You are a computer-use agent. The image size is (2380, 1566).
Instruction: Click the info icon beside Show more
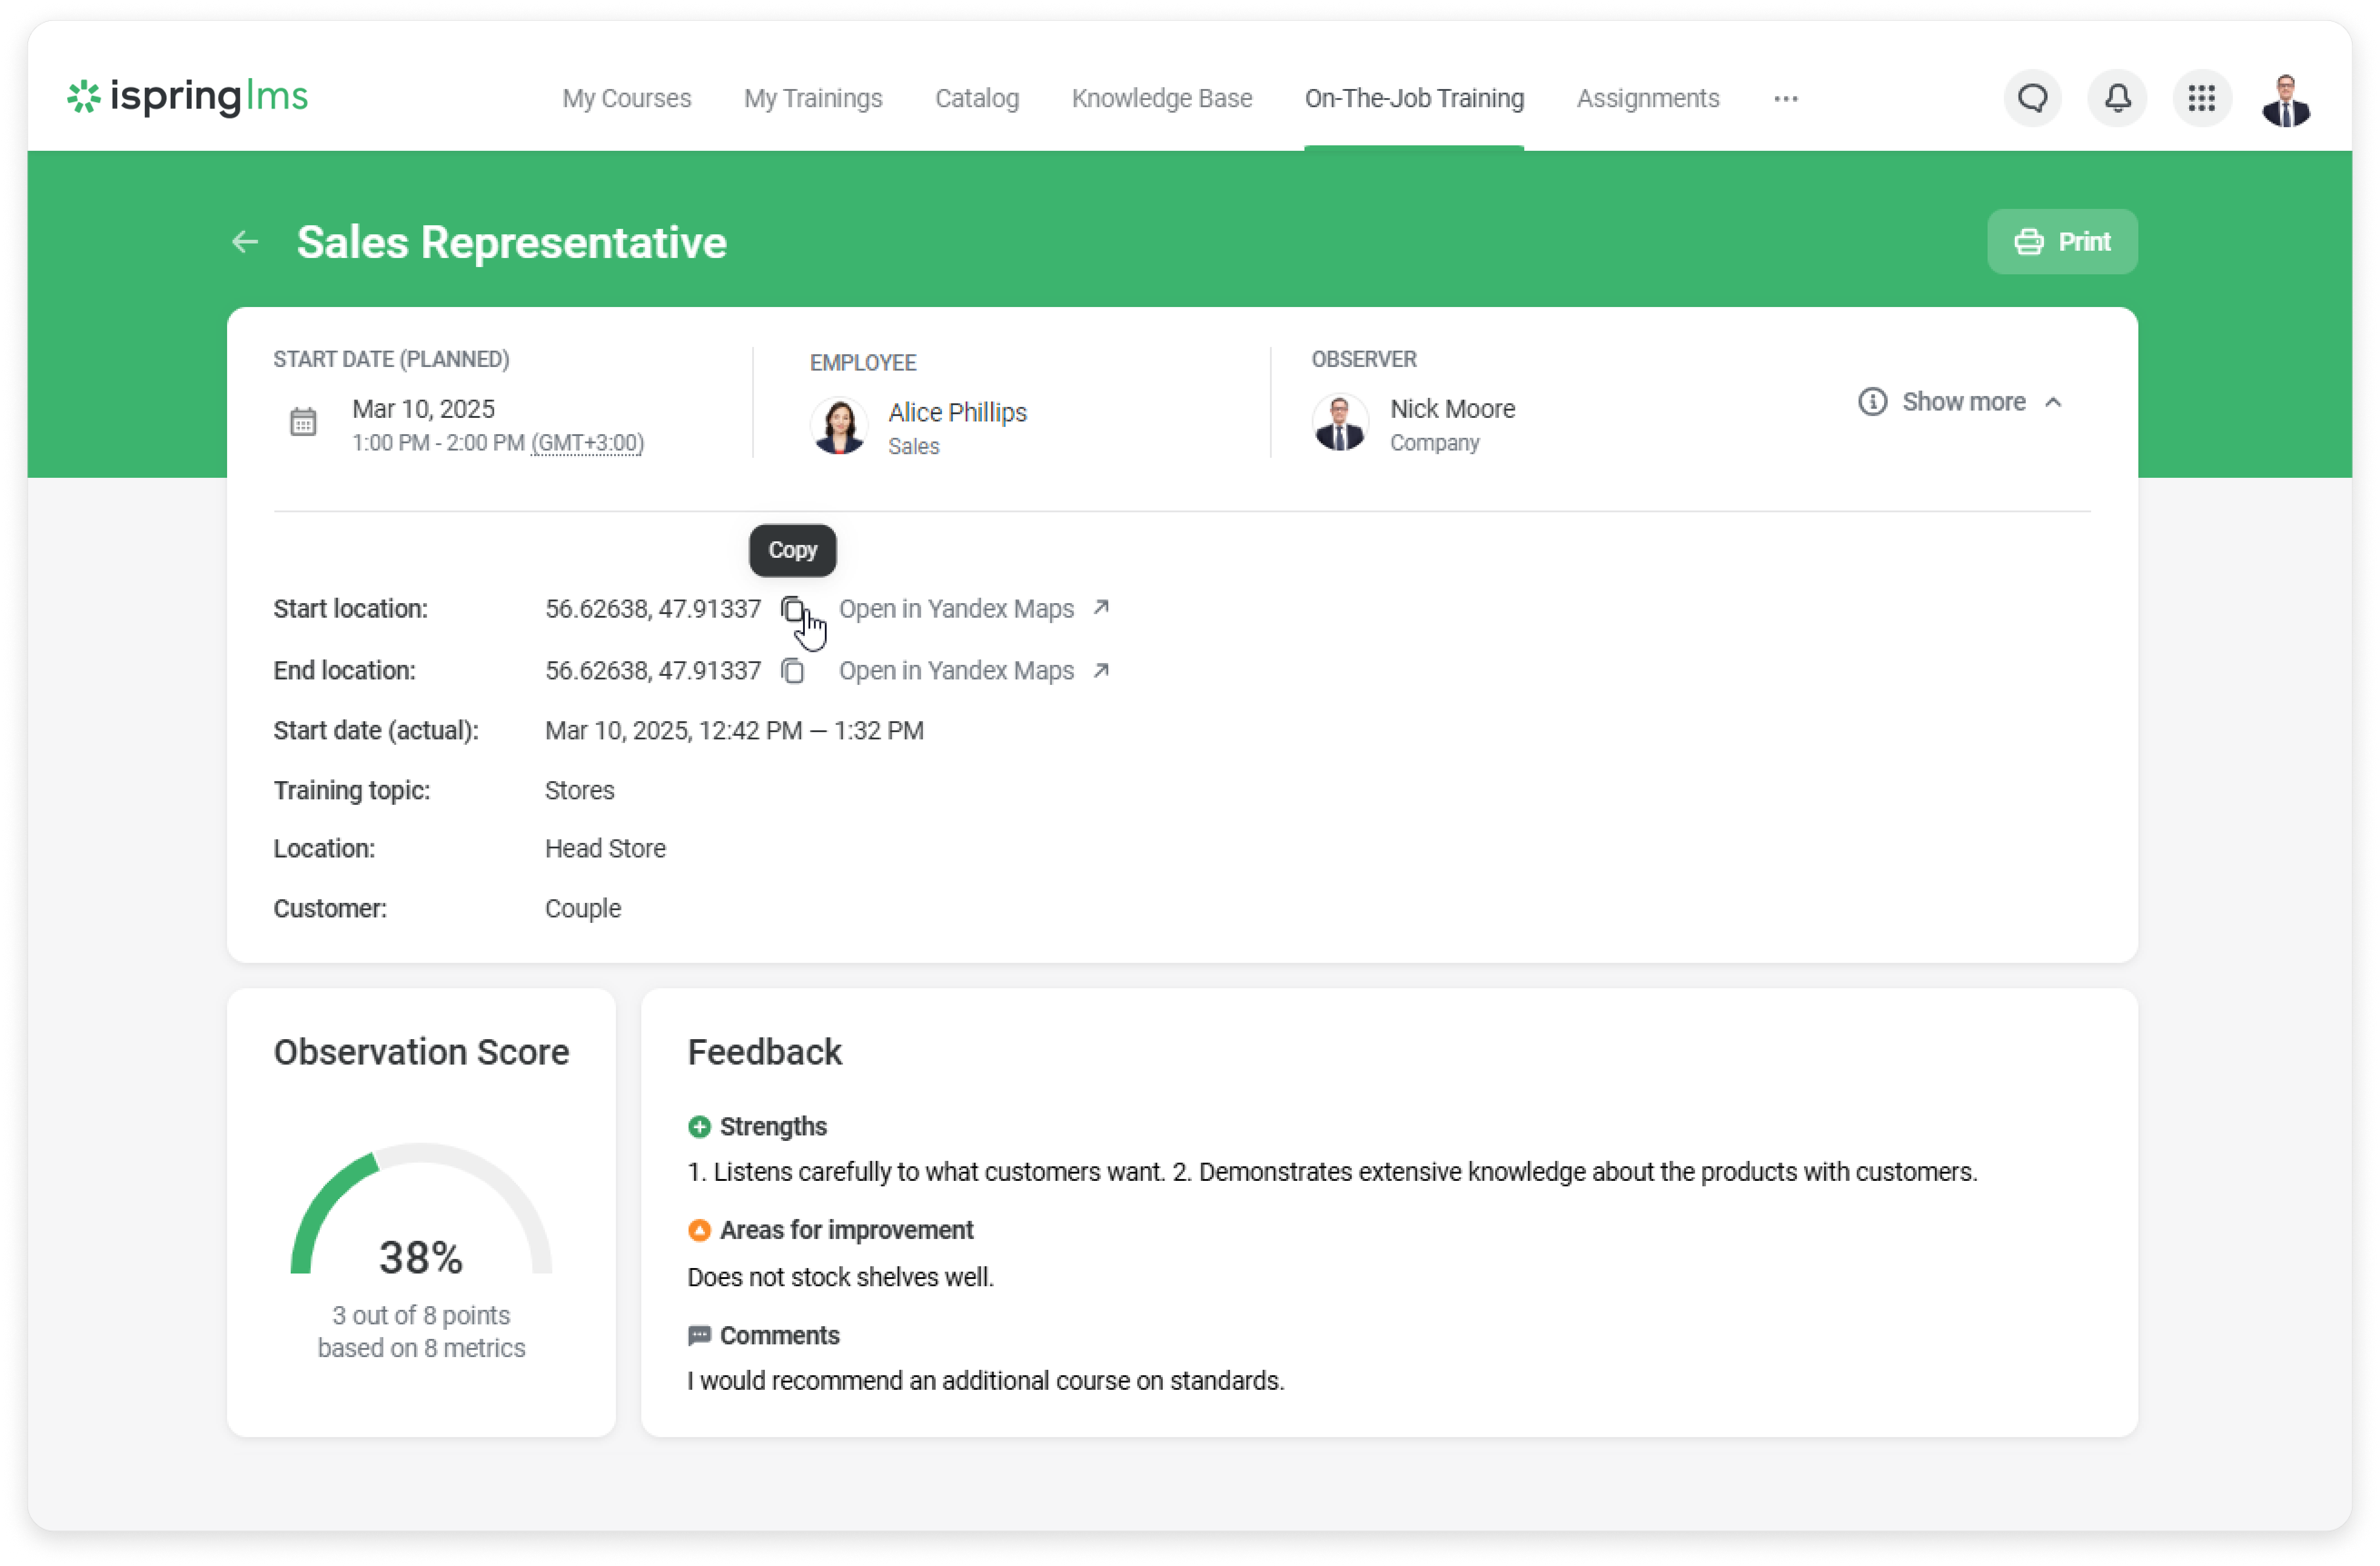click(1872, 402)
